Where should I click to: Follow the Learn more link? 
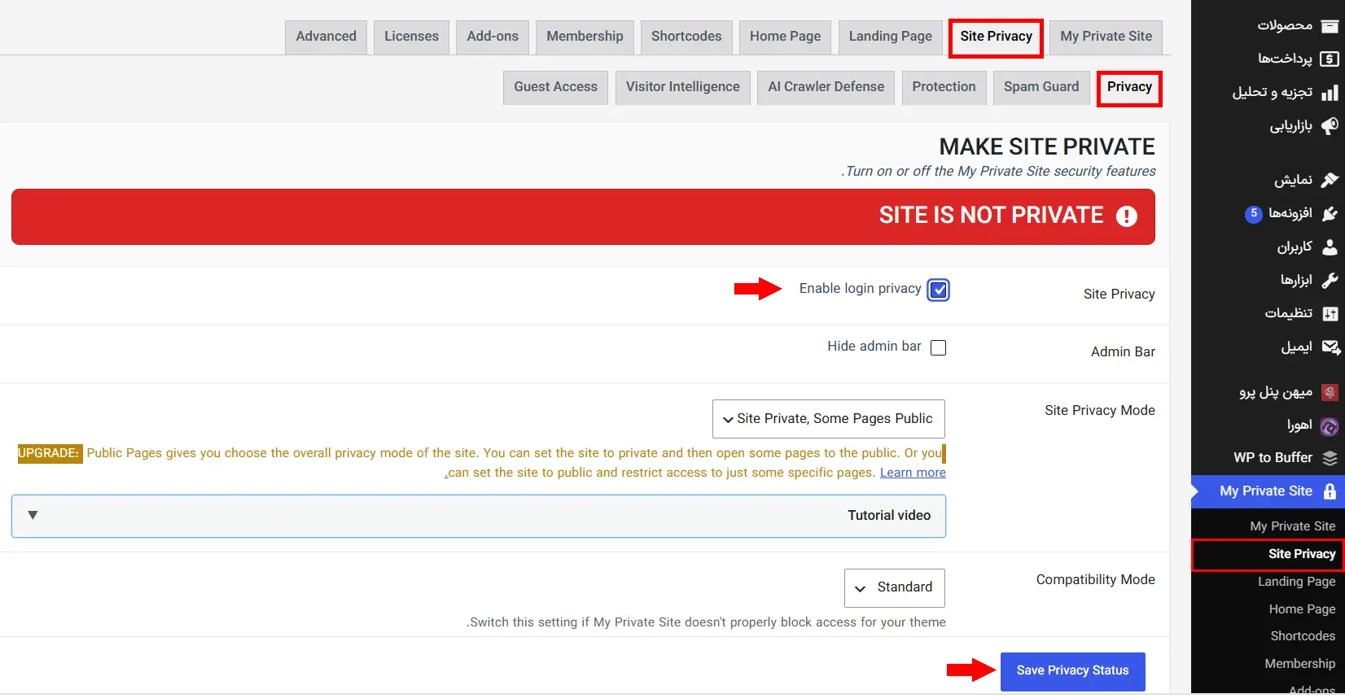pyautogui.click(x=913, y=473)
